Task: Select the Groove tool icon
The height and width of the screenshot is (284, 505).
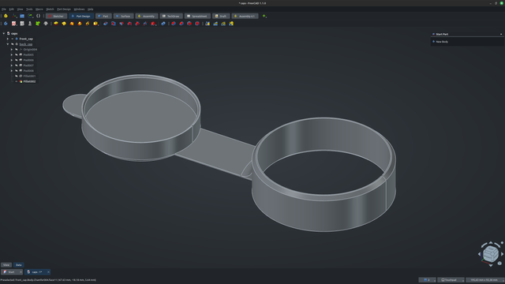Action: (x=122, y=24)
